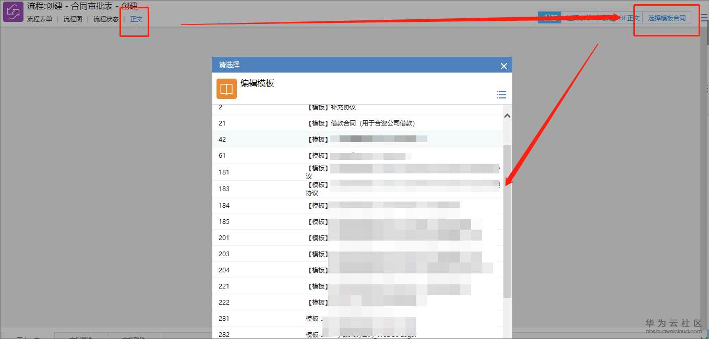Close the 请选择 dialog with the X
The image size is (709, 339).
pos(503,66)
